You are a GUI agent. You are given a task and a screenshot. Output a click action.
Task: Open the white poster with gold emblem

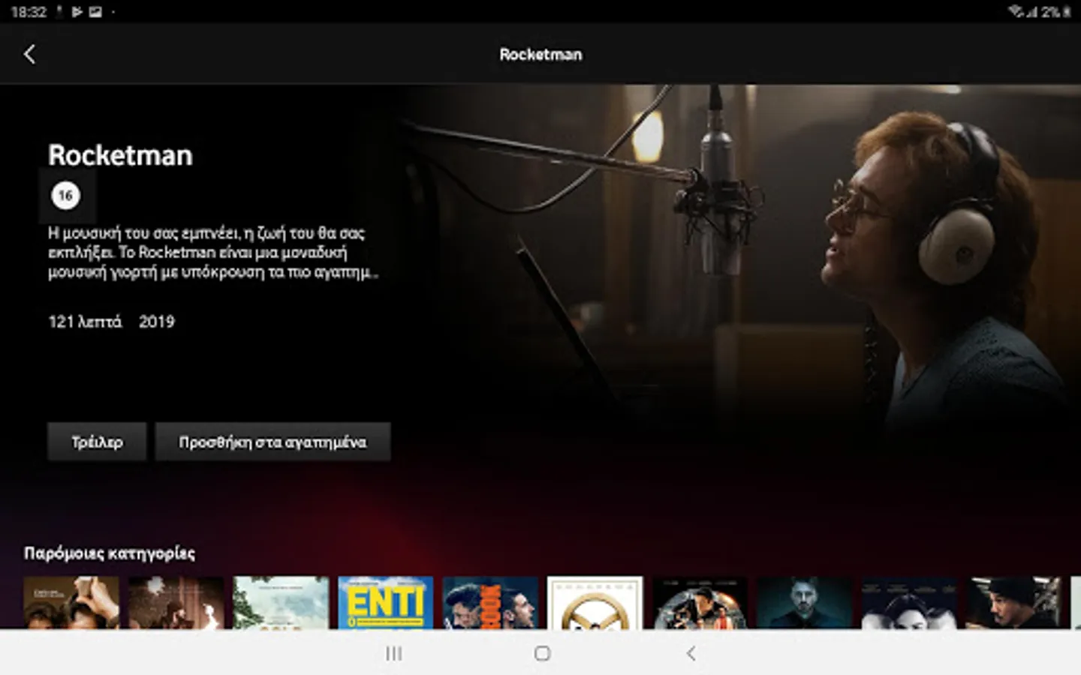[595, 602]
